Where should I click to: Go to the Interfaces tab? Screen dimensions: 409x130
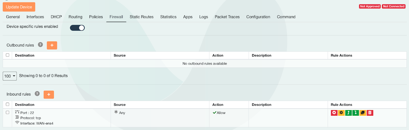[35, 17]
